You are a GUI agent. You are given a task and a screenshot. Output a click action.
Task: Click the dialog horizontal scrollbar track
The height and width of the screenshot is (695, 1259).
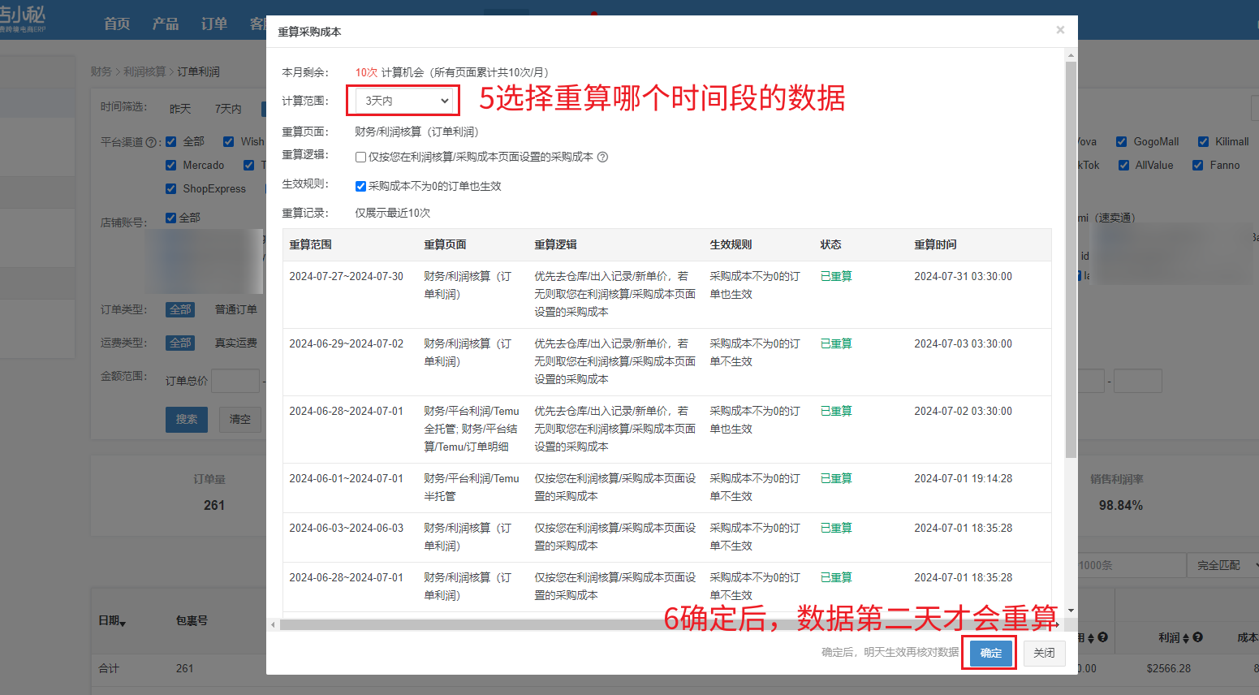(666, 624)
